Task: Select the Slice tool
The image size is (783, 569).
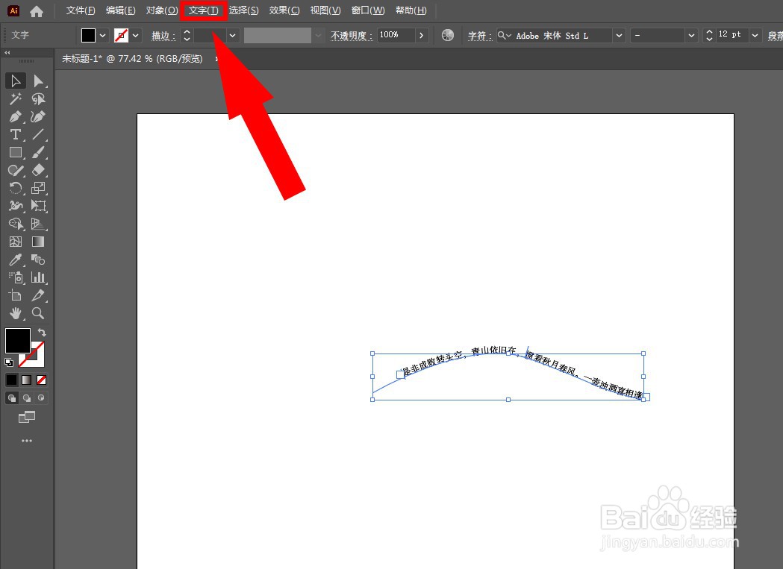Action: [x=38, y=295]
